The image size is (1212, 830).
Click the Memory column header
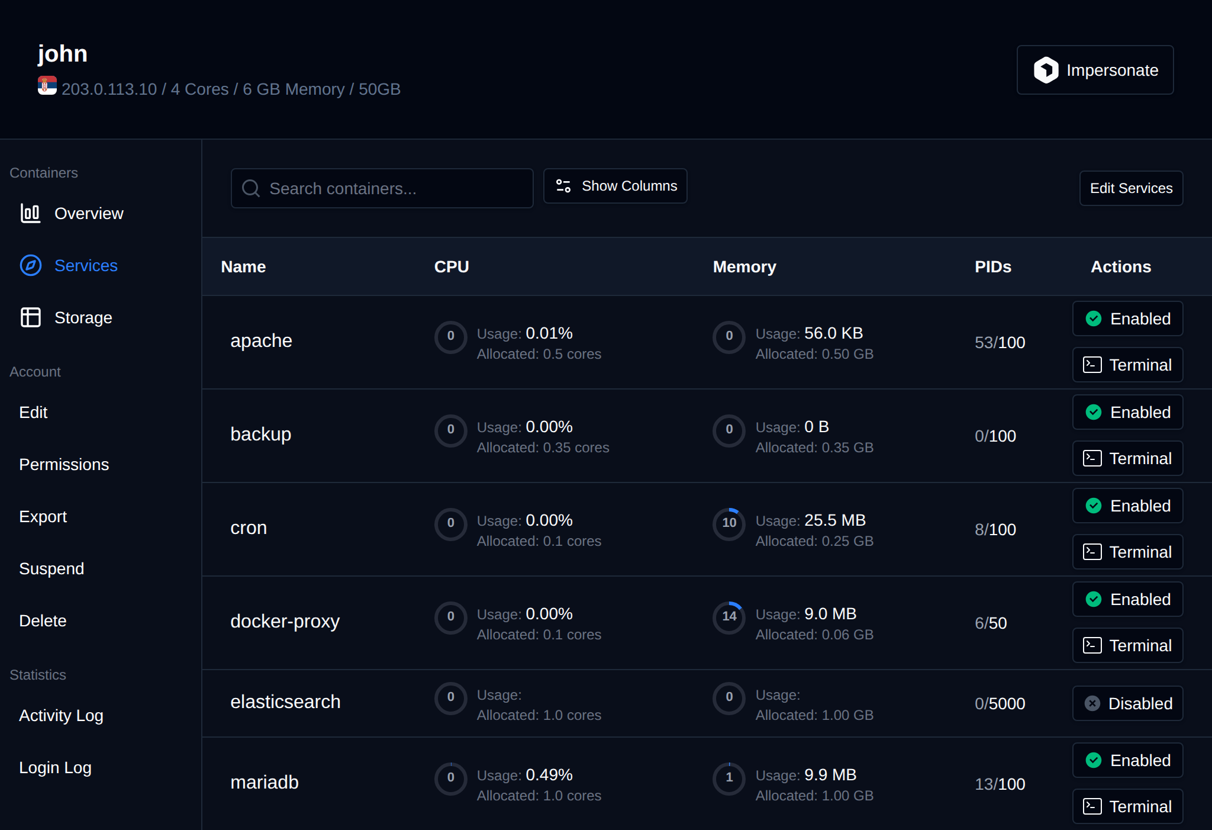(744, 266)
